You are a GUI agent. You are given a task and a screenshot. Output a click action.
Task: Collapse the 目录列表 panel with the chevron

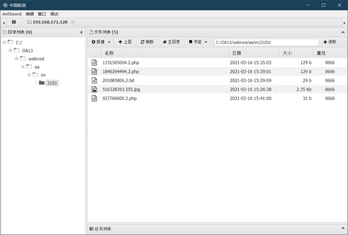pyautogui.click(x=82, y=33)
